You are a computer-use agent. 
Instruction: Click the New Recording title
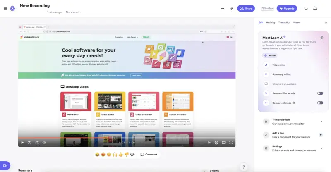pyautogui.click(x=35, y=6)
